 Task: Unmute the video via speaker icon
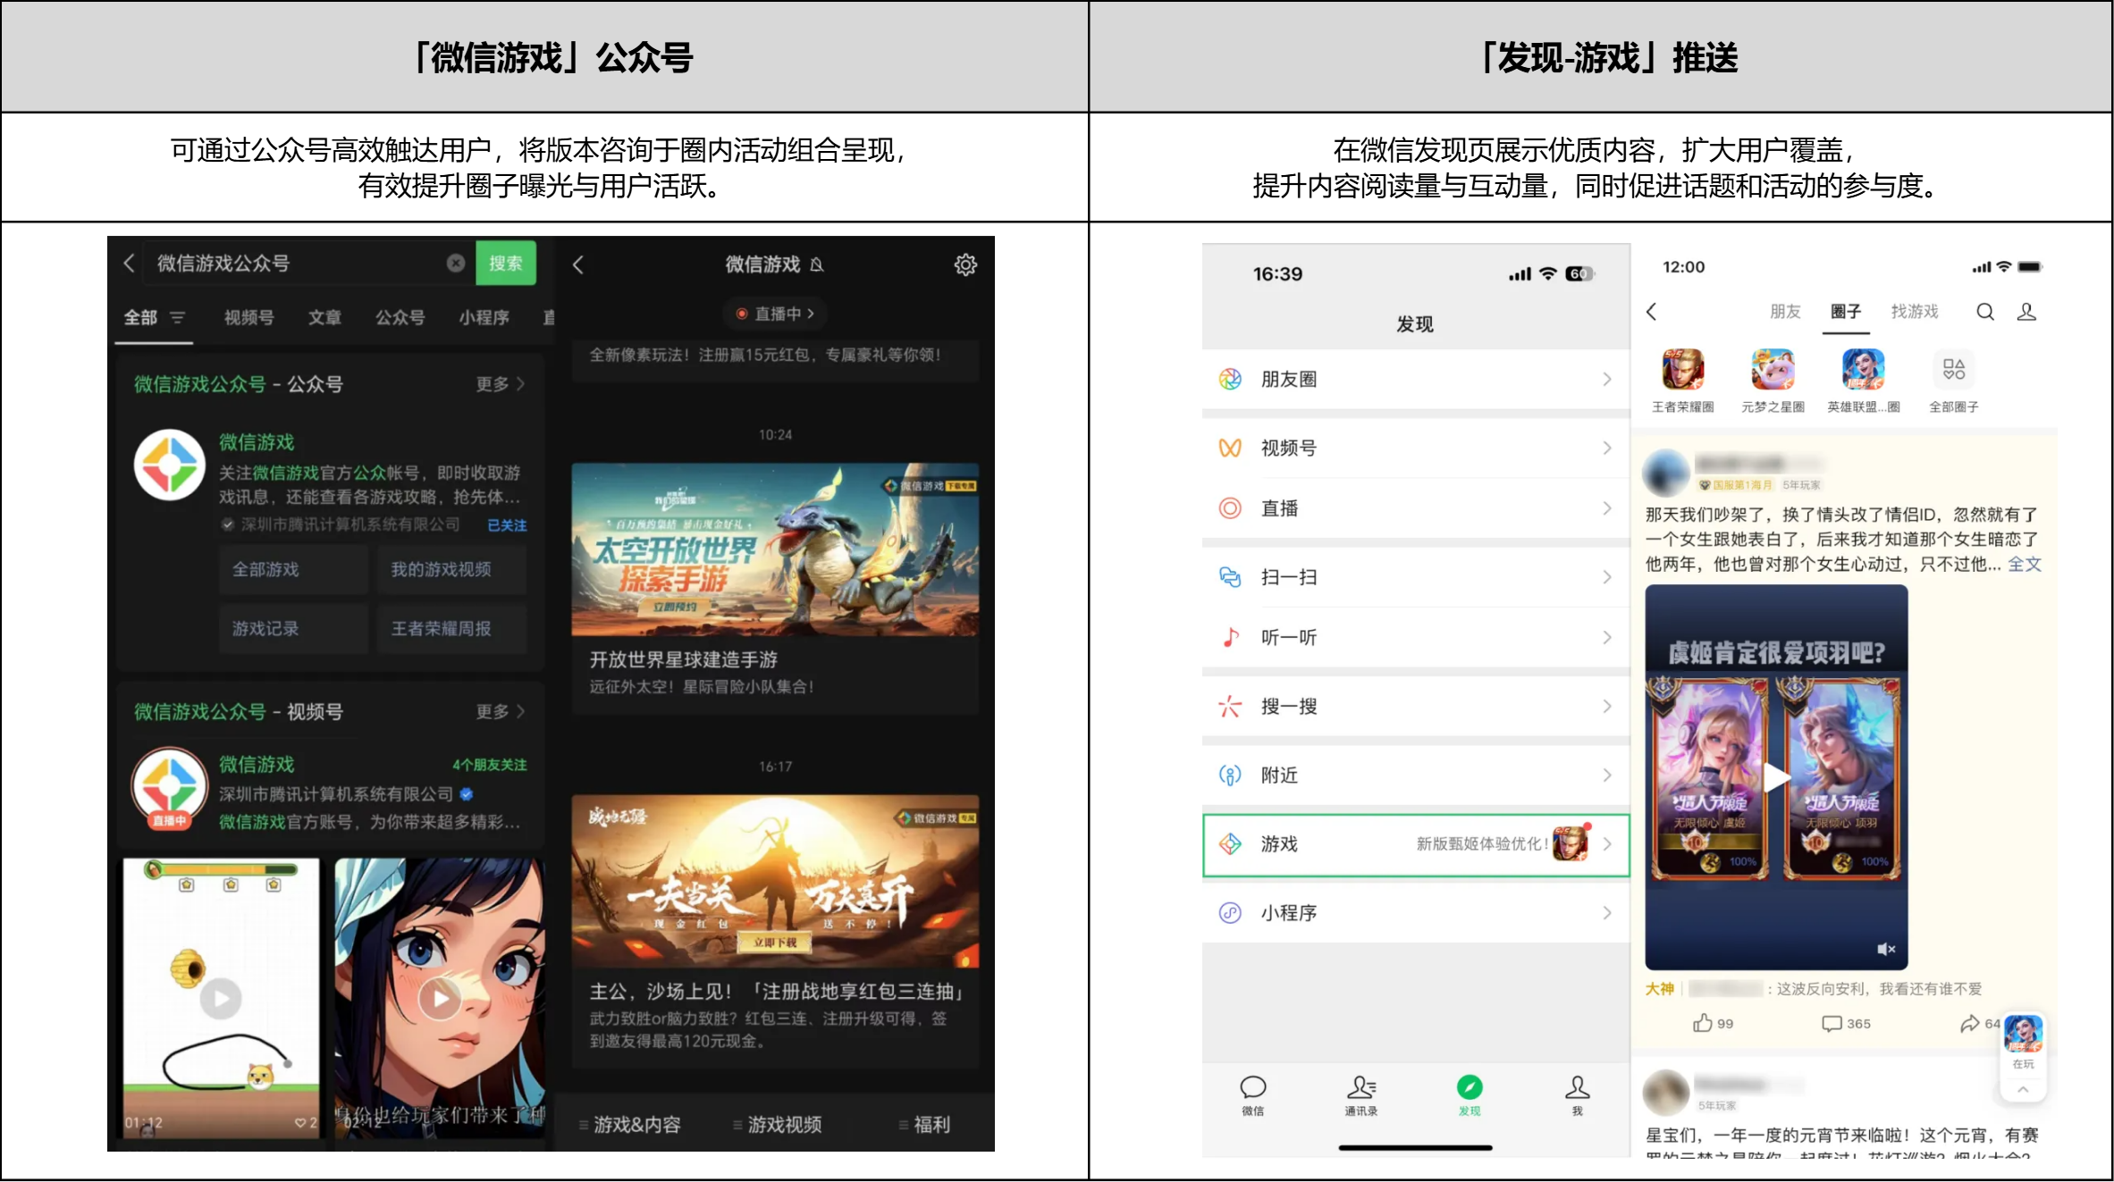coord(1886,949)
